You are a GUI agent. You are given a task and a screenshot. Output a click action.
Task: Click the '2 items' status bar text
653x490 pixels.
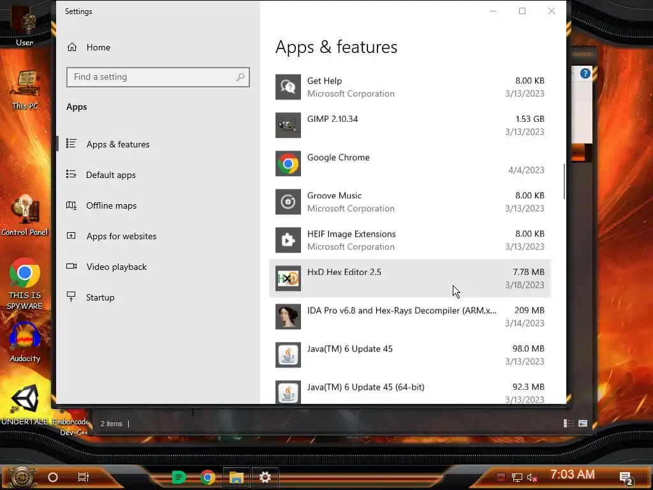point(111,424)
